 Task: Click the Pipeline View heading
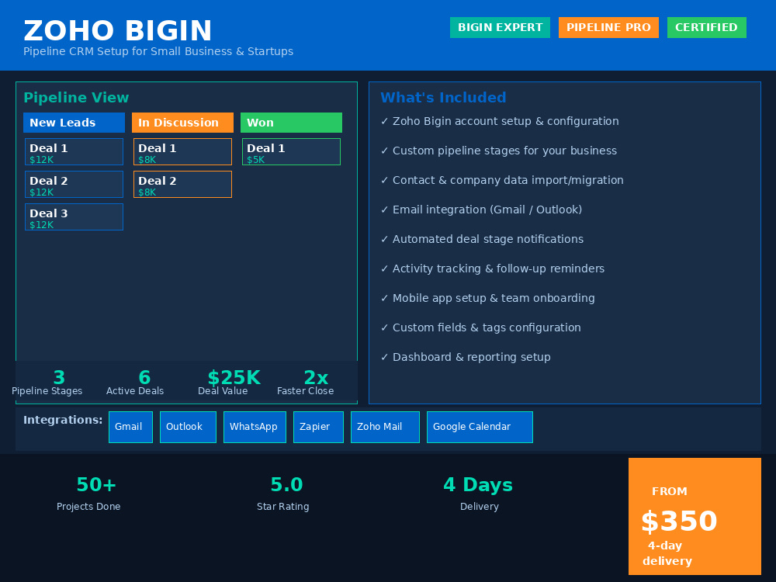[76, 98]
